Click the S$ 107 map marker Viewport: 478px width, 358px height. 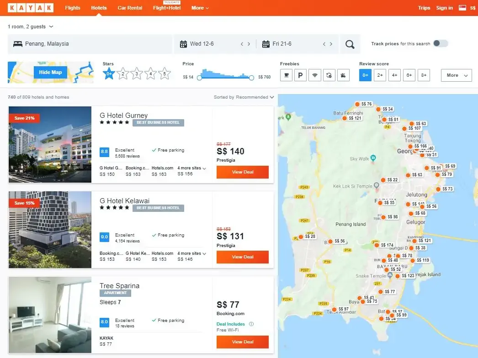(412, 128)
